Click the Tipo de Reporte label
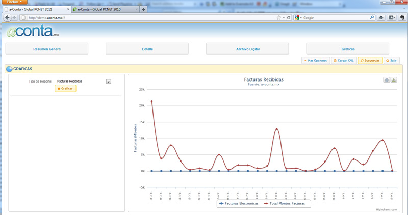The height and width of the screenshot is (215, 408). pyautogui.click(x=40, y=82)
